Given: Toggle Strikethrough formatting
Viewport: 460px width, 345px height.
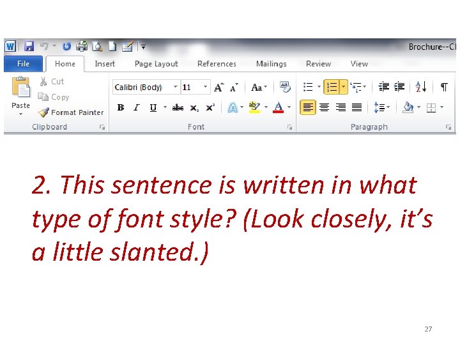Looking at the screenshot, I should pos(178,108).
